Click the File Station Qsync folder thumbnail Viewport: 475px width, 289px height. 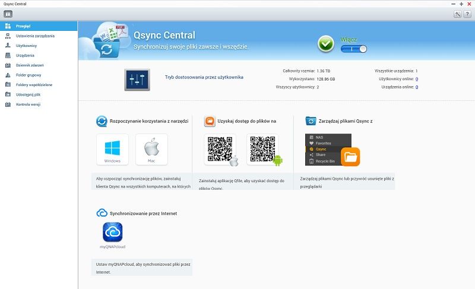click(332, 150)
